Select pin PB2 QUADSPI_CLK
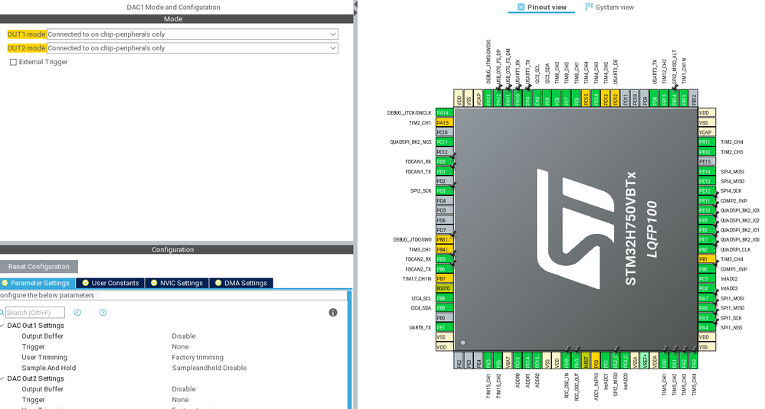 (x=707, y=249)
